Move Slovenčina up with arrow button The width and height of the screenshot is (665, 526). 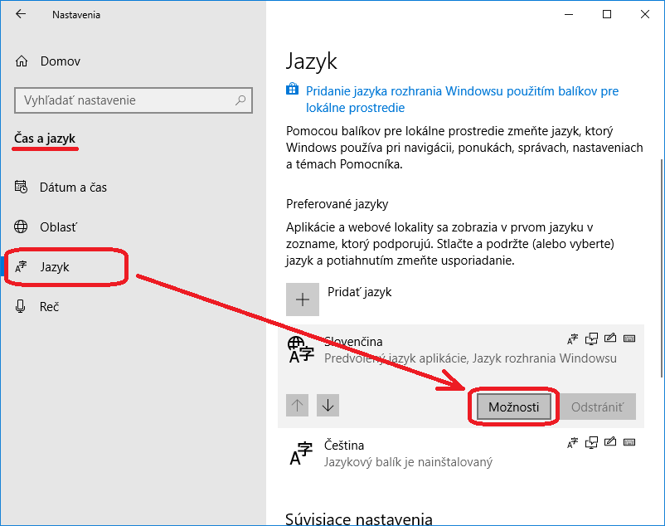point(298,405)
